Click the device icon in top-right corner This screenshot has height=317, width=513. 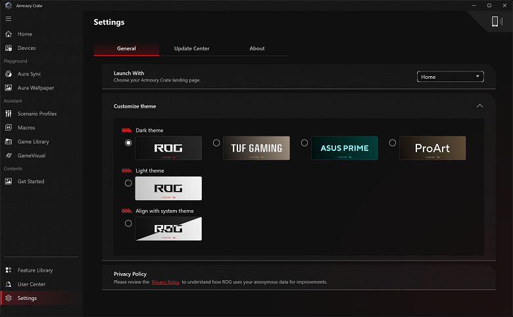point(495,22)
